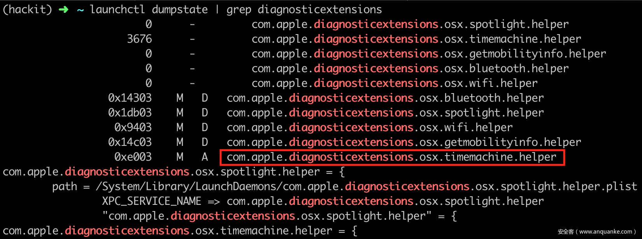Image resolution: width=642 pixels, height=239 pixels.
Task: Click the dumpstate argument in the command
Action: click(x=180, y=10)
